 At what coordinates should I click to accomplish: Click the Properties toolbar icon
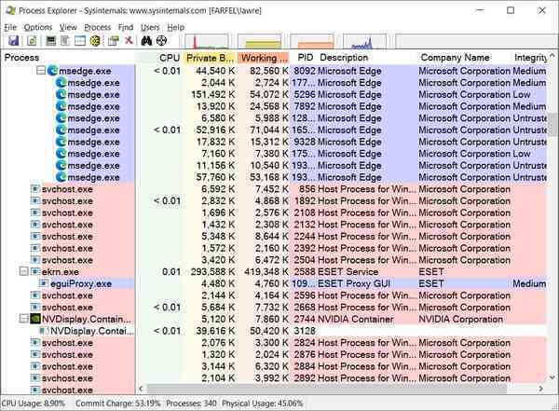[x=113, y=42]
